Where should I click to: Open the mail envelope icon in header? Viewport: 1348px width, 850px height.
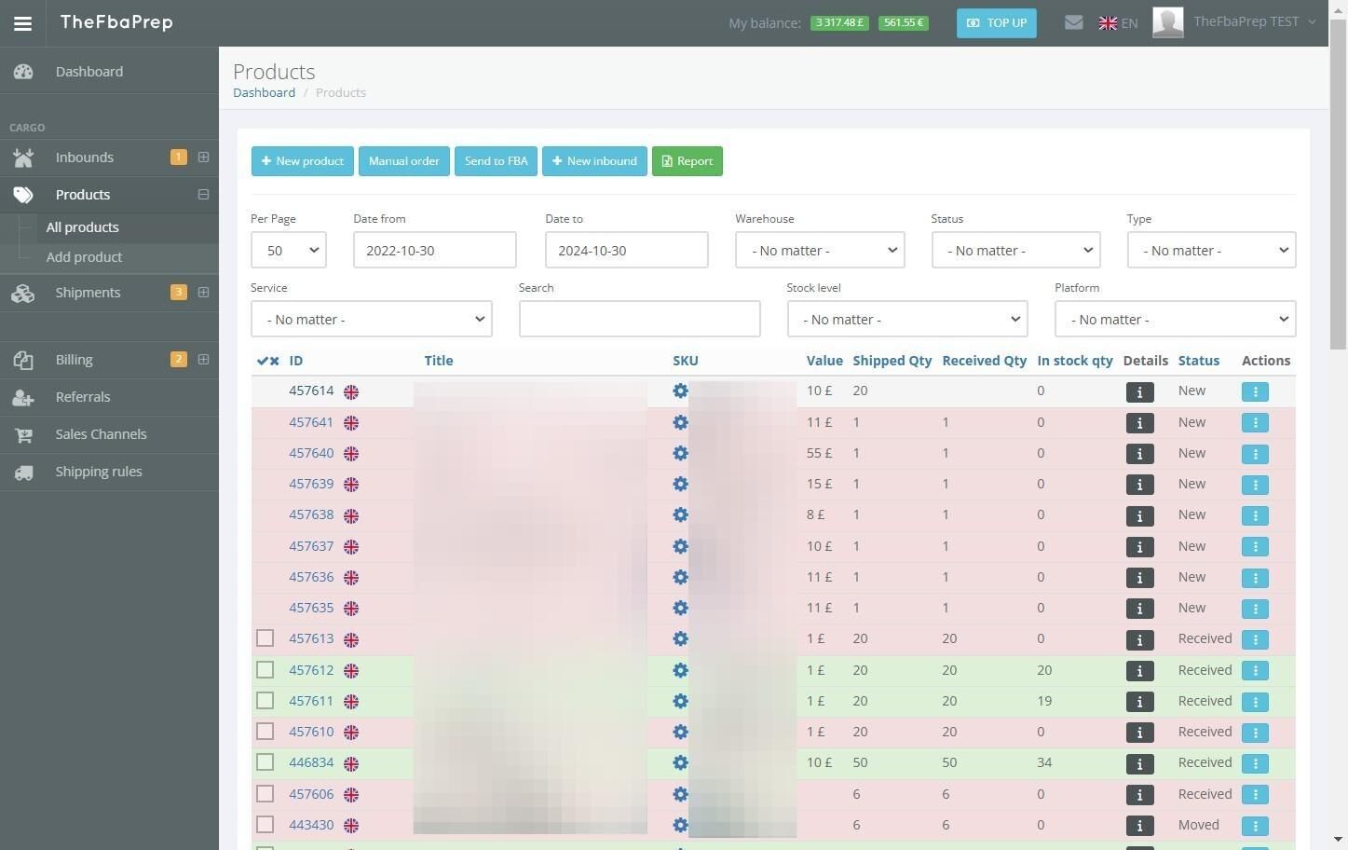1073,22
